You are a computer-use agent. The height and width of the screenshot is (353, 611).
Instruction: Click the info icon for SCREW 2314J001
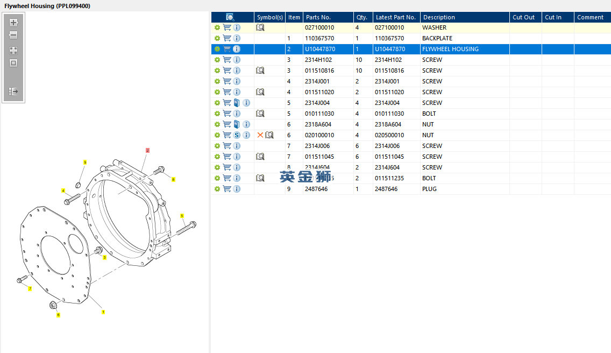coord(237,81)
